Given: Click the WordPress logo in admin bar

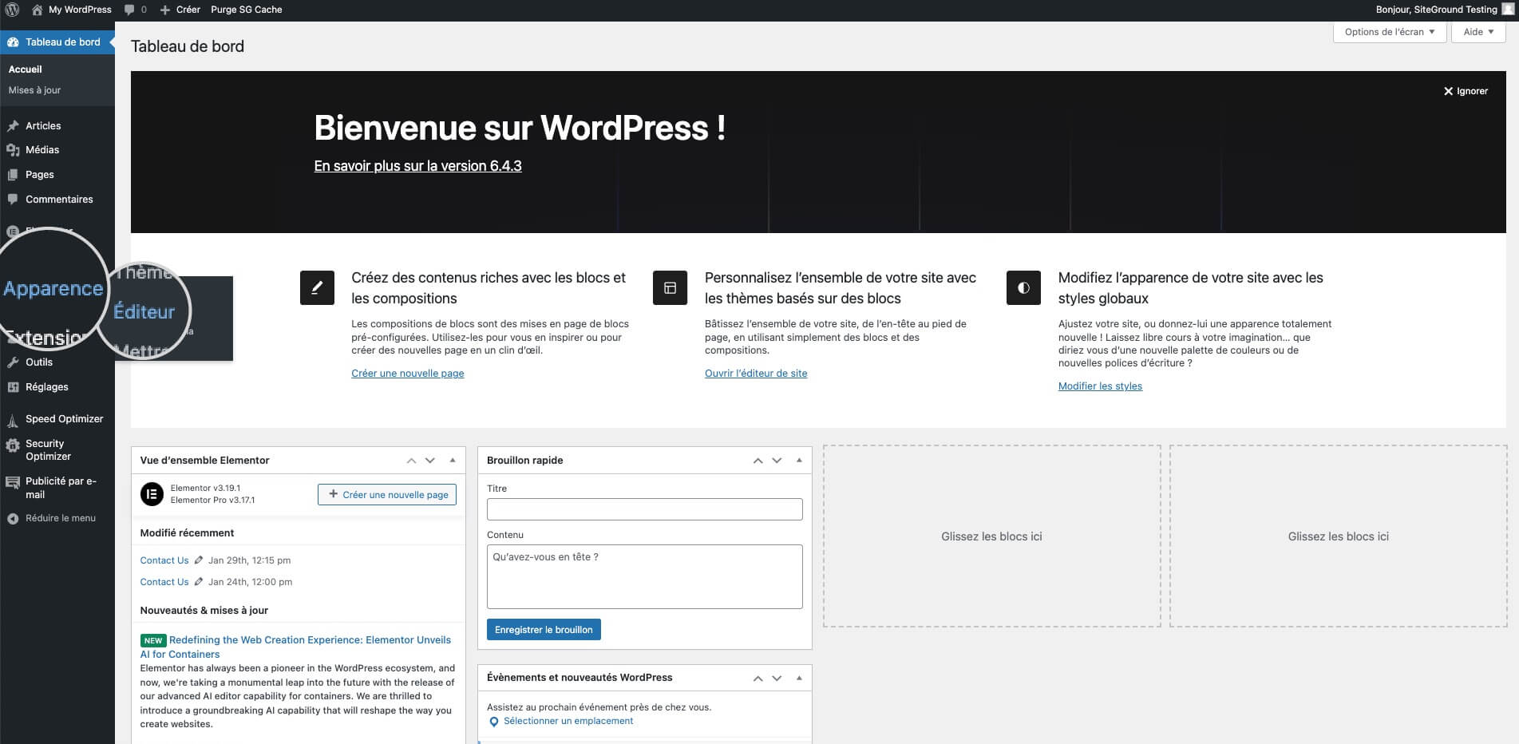Looking at the screenshot, I should (13, 10).
